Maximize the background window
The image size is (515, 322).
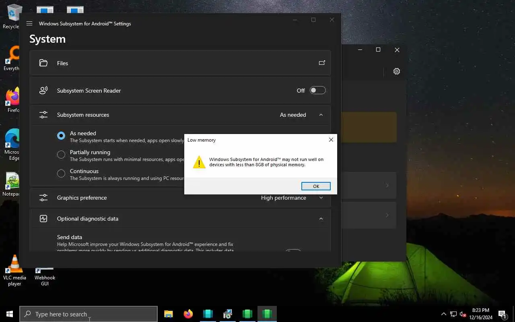tap(378, 50)
